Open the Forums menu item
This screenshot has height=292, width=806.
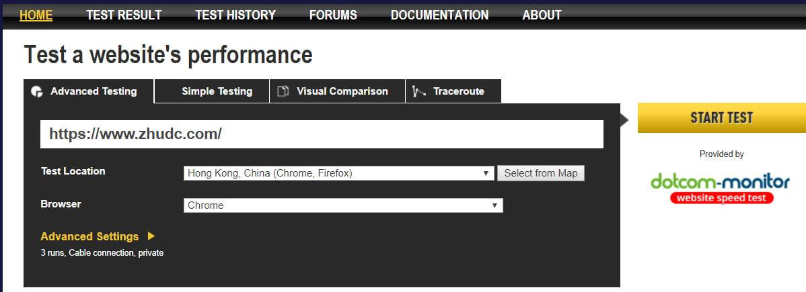click(333, 15)
